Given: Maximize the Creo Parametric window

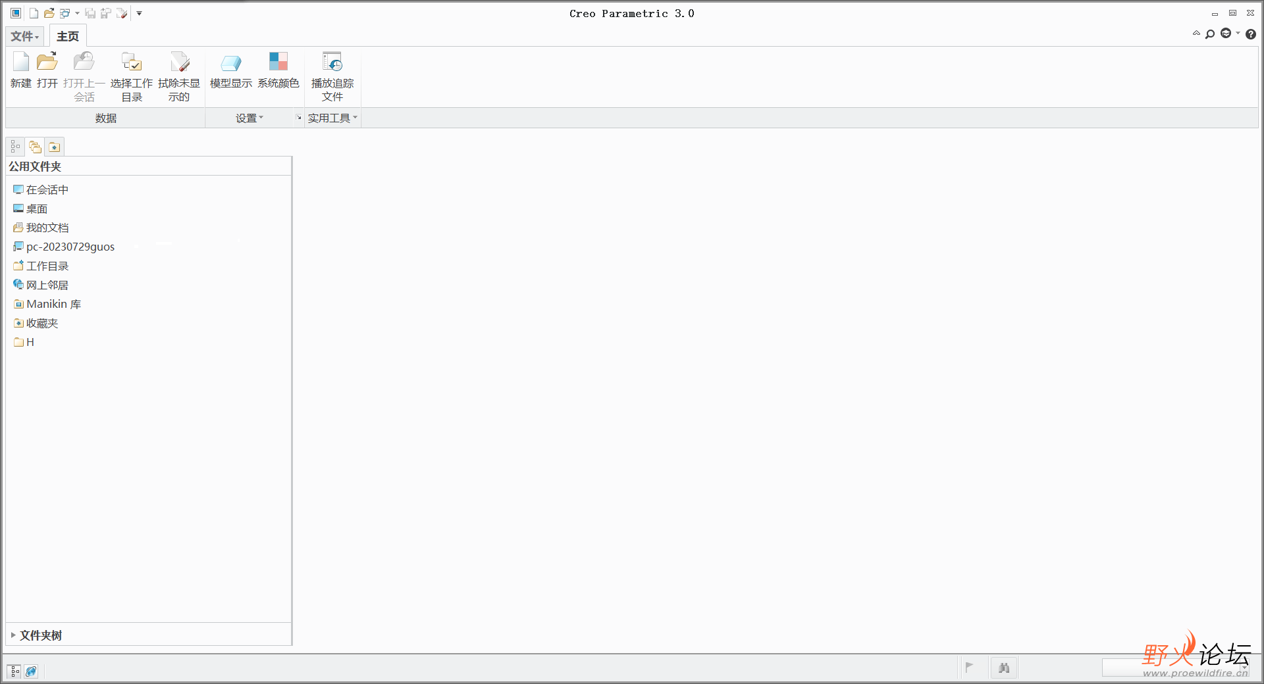Looking at the screenshot, I should pyautogui.click(x=1232, y=13).
